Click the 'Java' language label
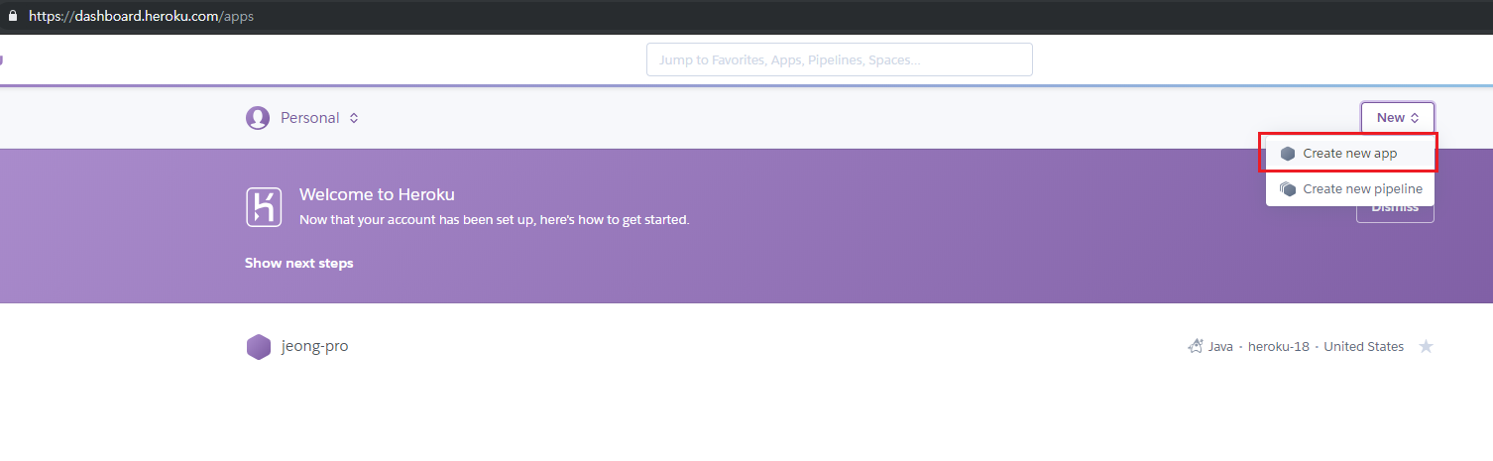This screenshot has width=1493, height=461. pos(1220,347)
